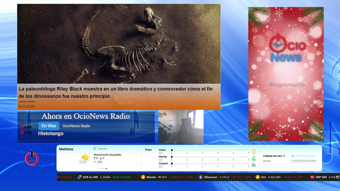Image resolution: width=340 pixels, height=191 pixels.
Task: Click the Ethereum ticker logo
Action: (201, 177)
